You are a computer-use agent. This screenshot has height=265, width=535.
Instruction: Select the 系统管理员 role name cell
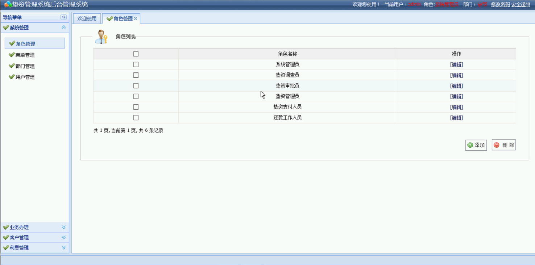[288, 64]
